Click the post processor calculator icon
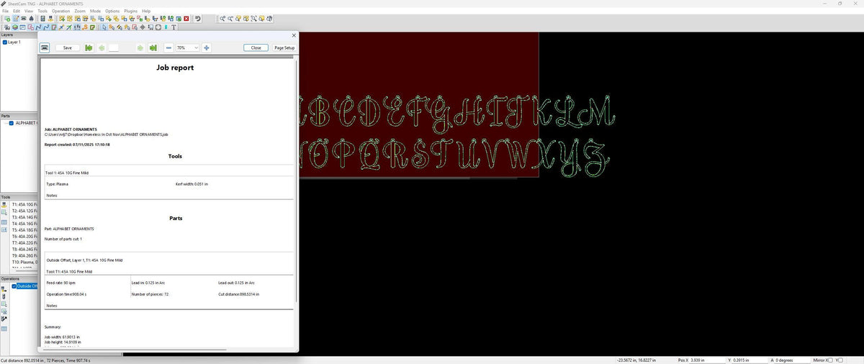This screenshot has height=364, width=864. click(42, 19)
